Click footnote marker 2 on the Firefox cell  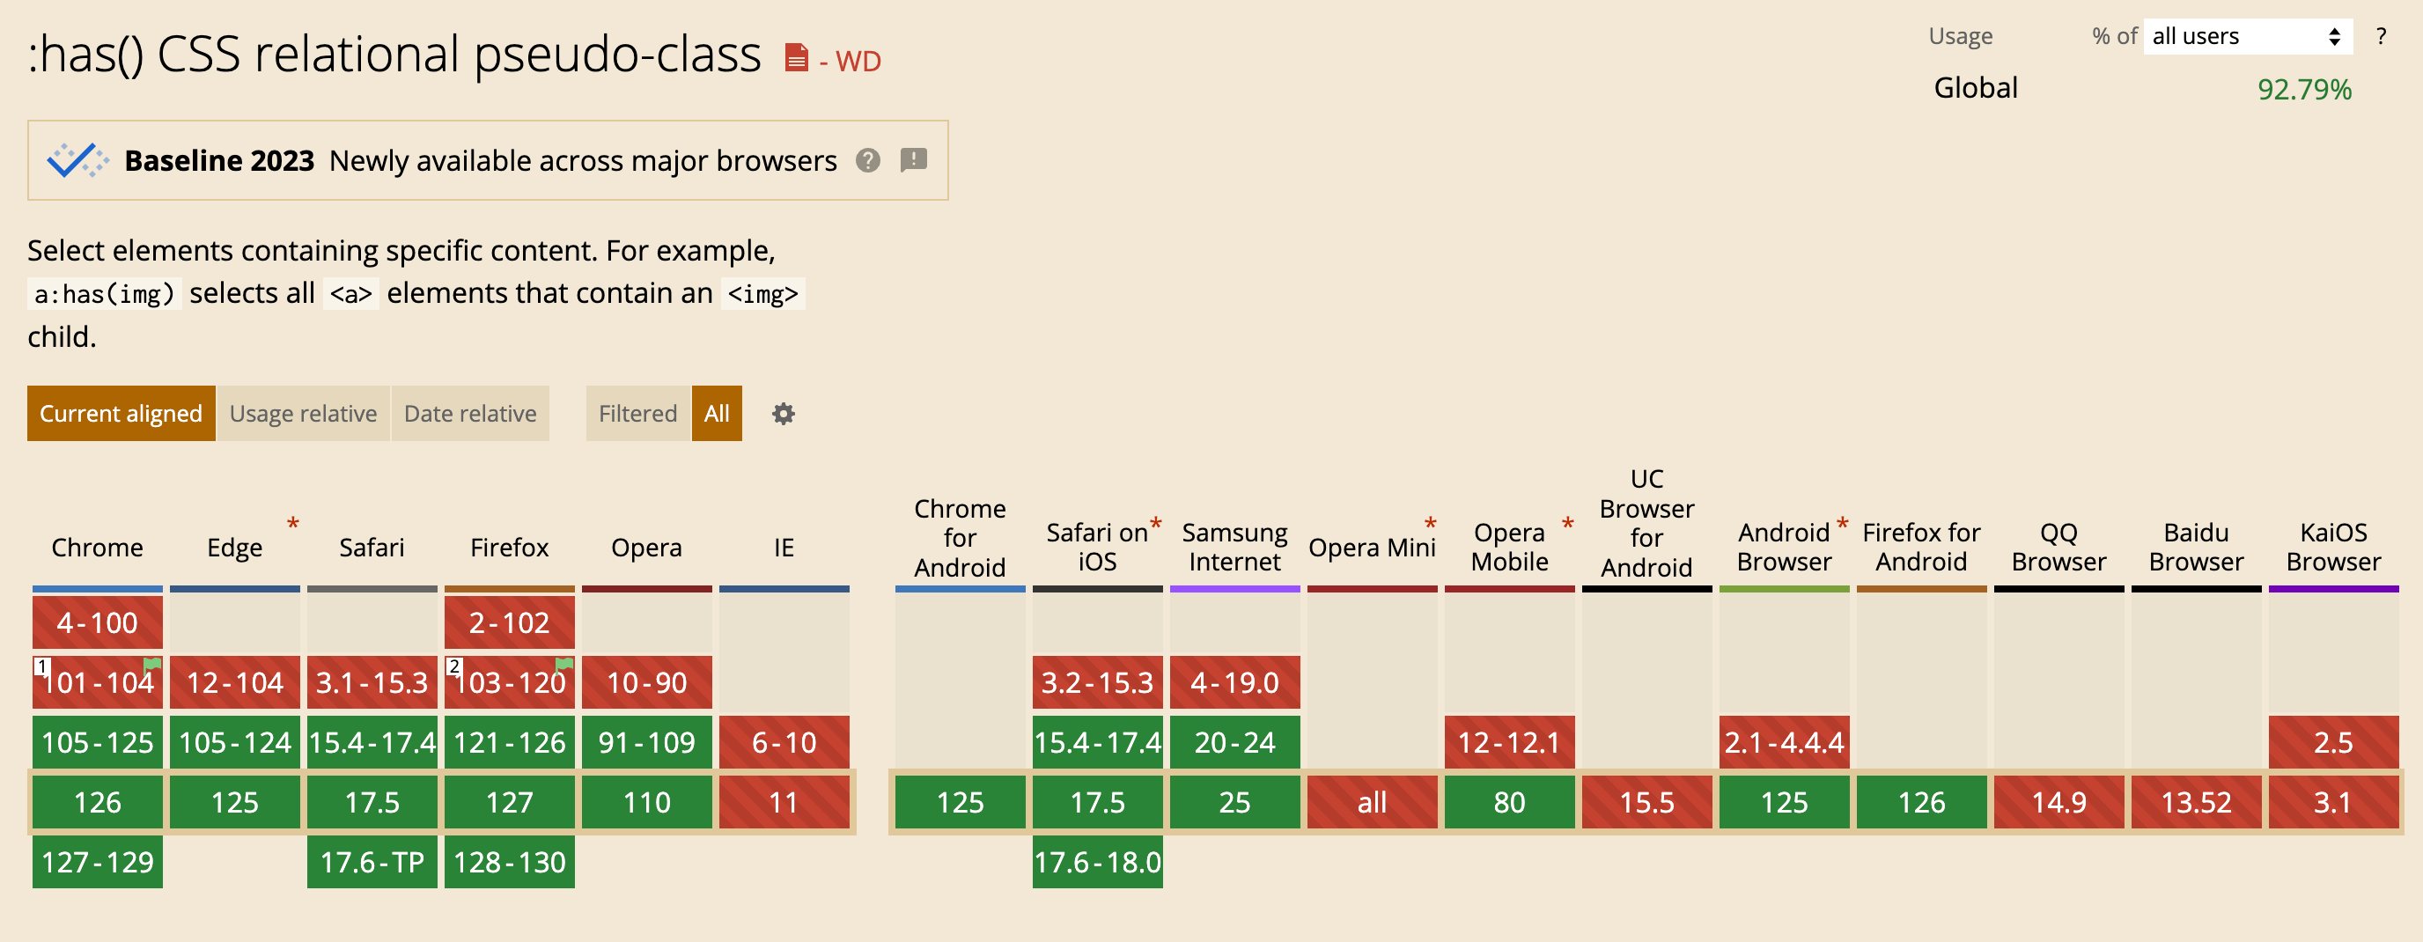[x=453, y=665]
